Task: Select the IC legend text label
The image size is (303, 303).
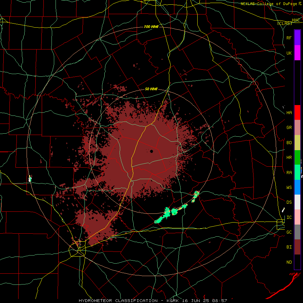Action: tap(289, 217)
